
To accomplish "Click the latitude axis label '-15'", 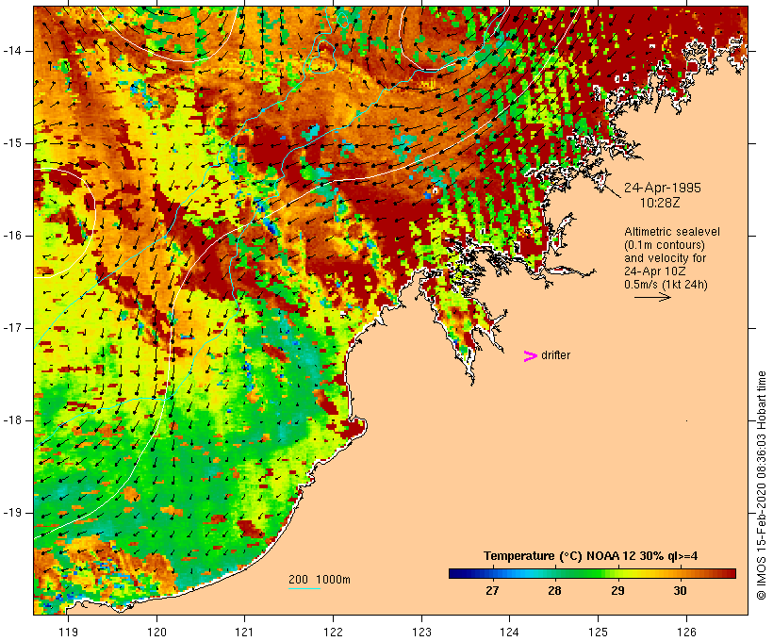I will (11, 143).
